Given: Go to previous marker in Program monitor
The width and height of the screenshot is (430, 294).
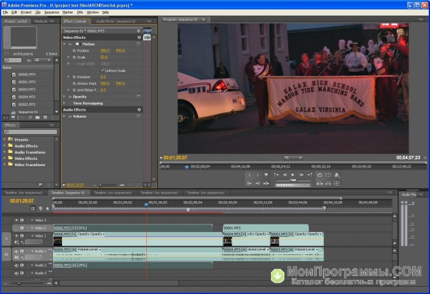Looking at the screenshot, I should click(276, 175).
